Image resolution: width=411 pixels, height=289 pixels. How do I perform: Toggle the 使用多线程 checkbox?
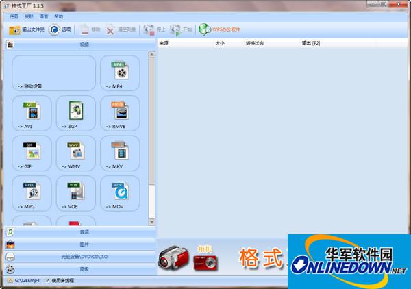click(x=48, y=281)
